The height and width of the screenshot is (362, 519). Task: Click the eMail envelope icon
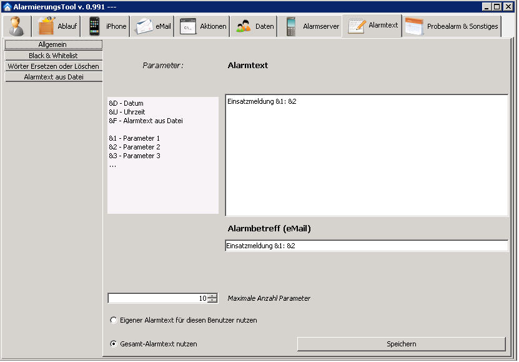click(144, 26)
